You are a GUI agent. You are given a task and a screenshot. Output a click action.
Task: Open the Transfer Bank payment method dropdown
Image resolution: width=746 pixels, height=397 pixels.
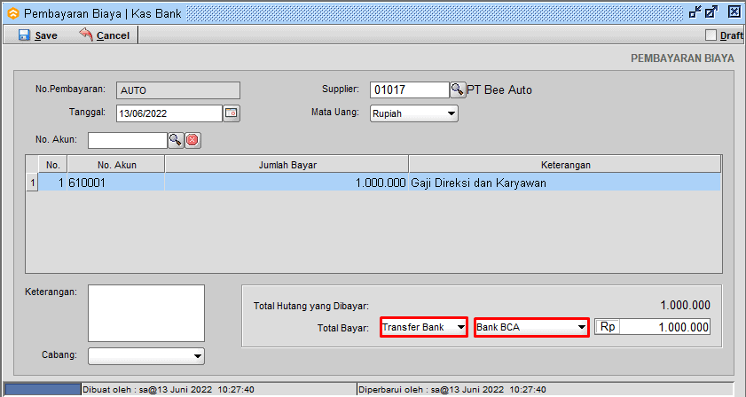(x=424, y=327)
